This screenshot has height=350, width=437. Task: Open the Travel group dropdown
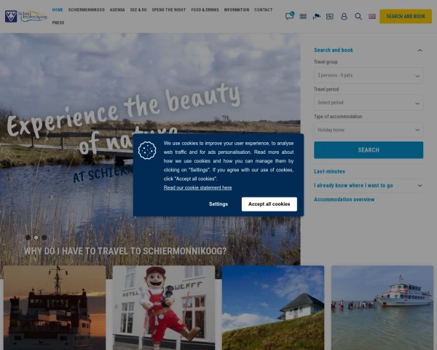tap(368, 75)
